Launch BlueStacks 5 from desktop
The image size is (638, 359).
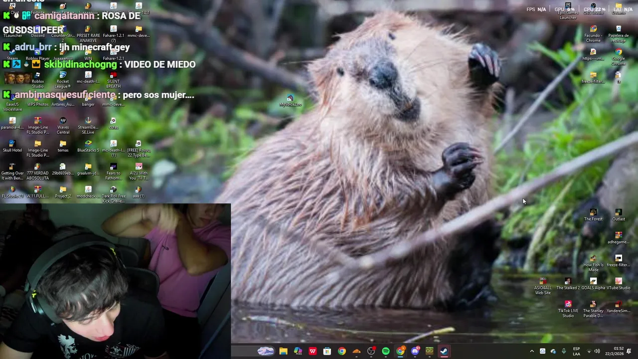[x=88, y=147]
